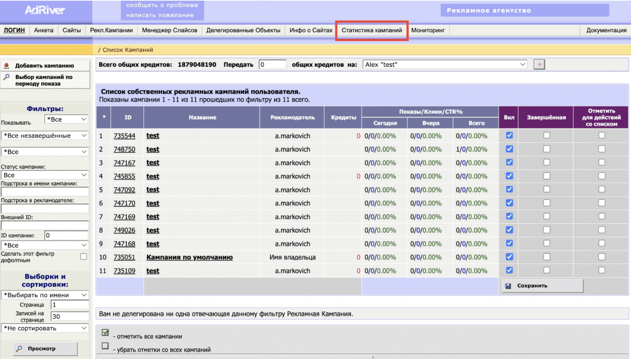Expand the Статус кампании dropdown
This screenshot has width=631, height=359.
pos(45,175)
